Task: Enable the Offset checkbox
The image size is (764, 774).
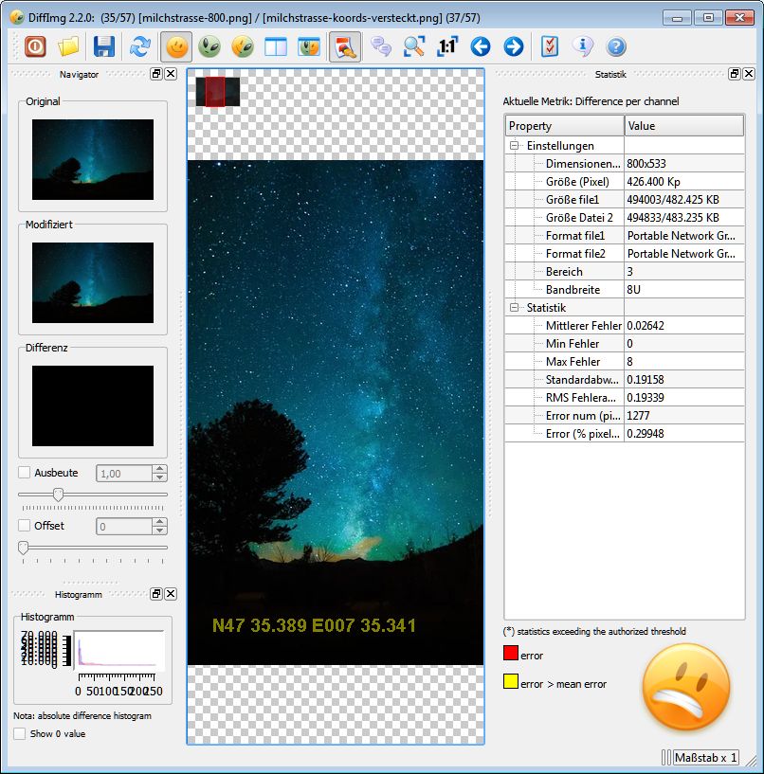Action: [x=25, y=525]
